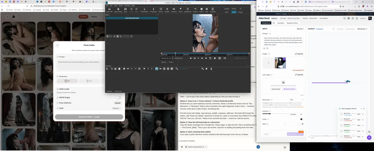Paste in the Shotcut timeline toolbar

tap(119, 68)
